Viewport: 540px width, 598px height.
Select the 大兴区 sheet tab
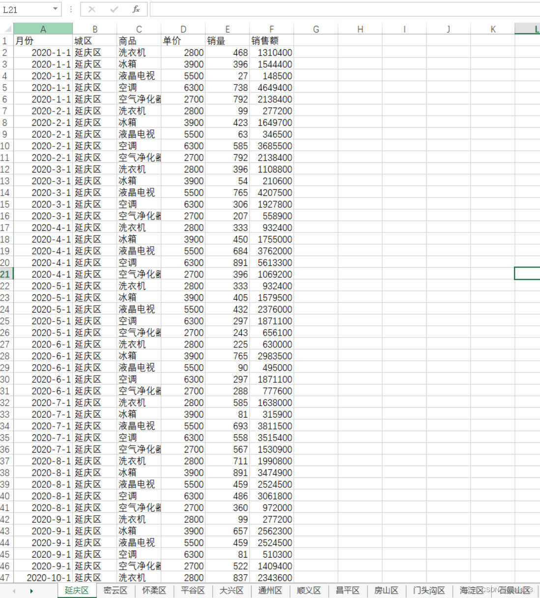point(231,590)
